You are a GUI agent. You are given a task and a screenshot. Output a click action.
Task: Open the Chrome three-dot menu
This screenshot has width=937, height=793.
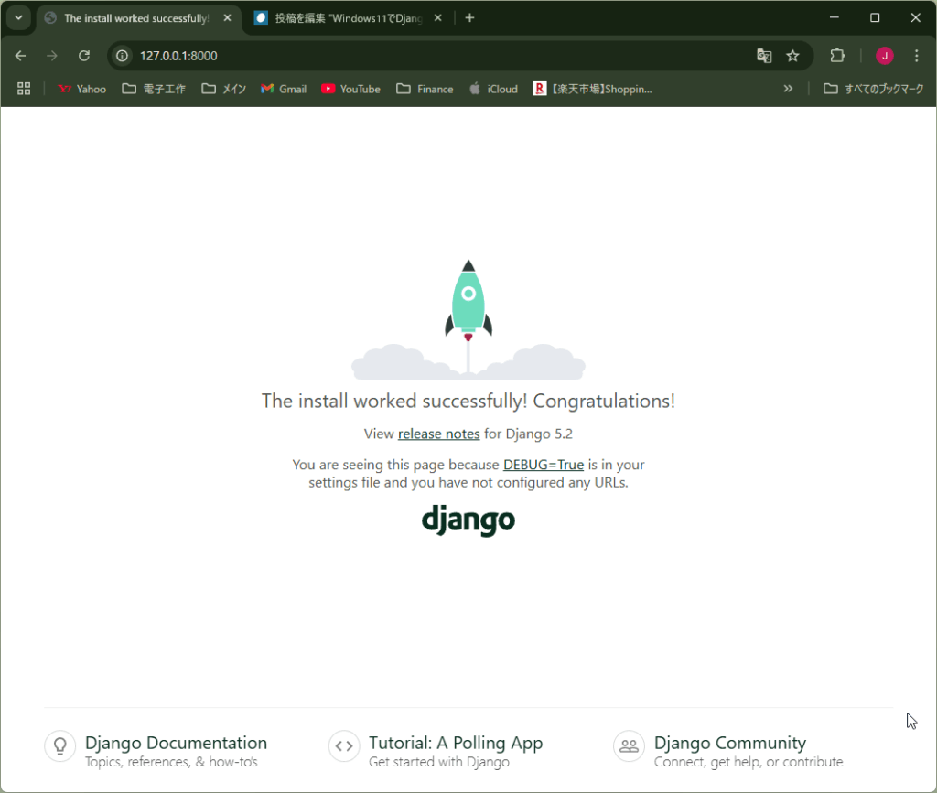916,56
